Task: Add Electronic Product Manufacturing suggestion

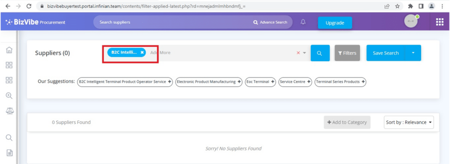Action: point(209,82)
